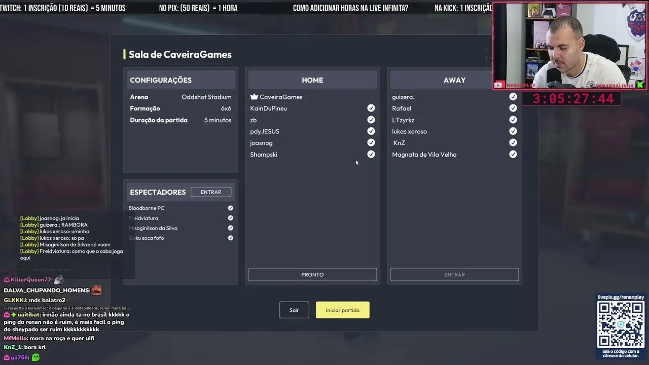Image resolution: width=649 pixels, height=365 pixels.
Task: Select player Magnata de Vila Velha
Action: 424,155
